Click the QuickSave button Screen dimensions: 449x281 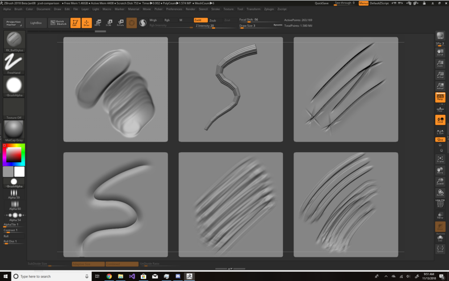pyautogui.click(x=322, y=3)
